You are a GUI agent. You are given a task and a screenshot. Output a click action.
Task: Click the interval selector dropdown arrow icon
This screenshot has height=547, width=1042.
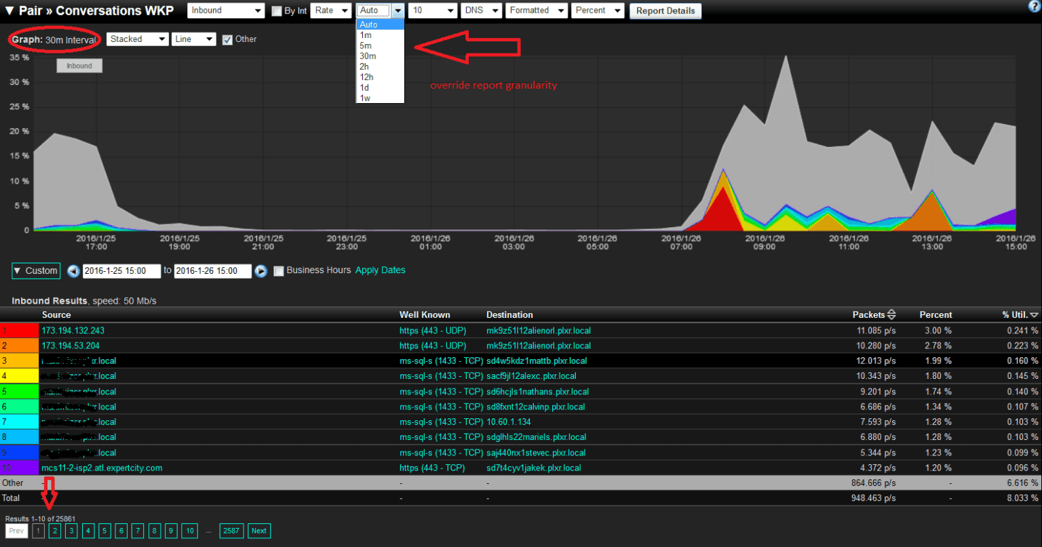[x=398, y=10]
